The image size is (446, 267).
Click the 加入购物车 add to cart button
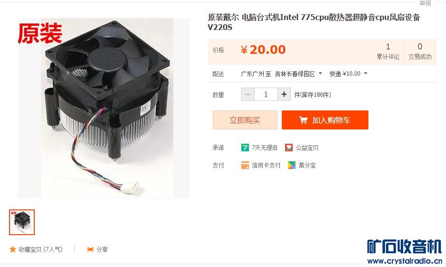tap(325, 120)
